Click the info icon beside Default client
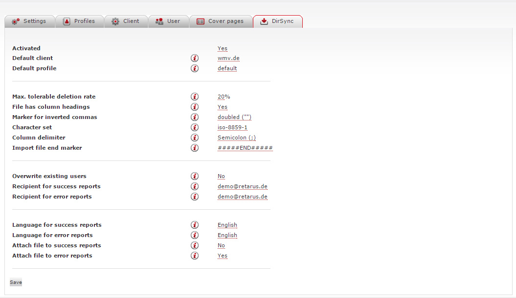The height and width of the screenshot is (298, 516). [x=195, y=58]
